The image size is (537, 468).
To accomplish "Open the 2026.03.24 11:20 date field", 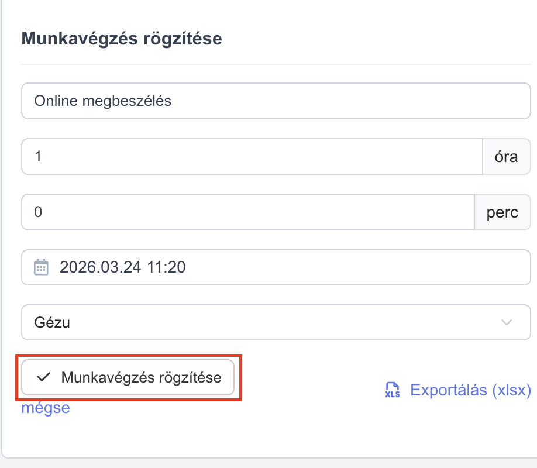I will pyautogui.click(x=276, y=267).
